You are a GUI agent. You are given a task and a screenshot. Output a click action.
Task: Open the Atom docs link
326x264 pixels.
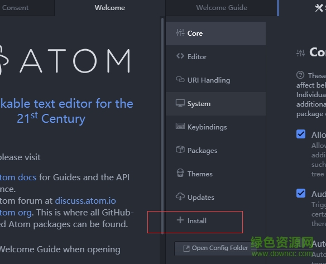pos(18,177)
